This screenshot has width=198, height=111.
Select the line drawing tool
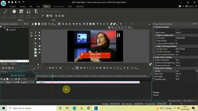pos(40,43)
